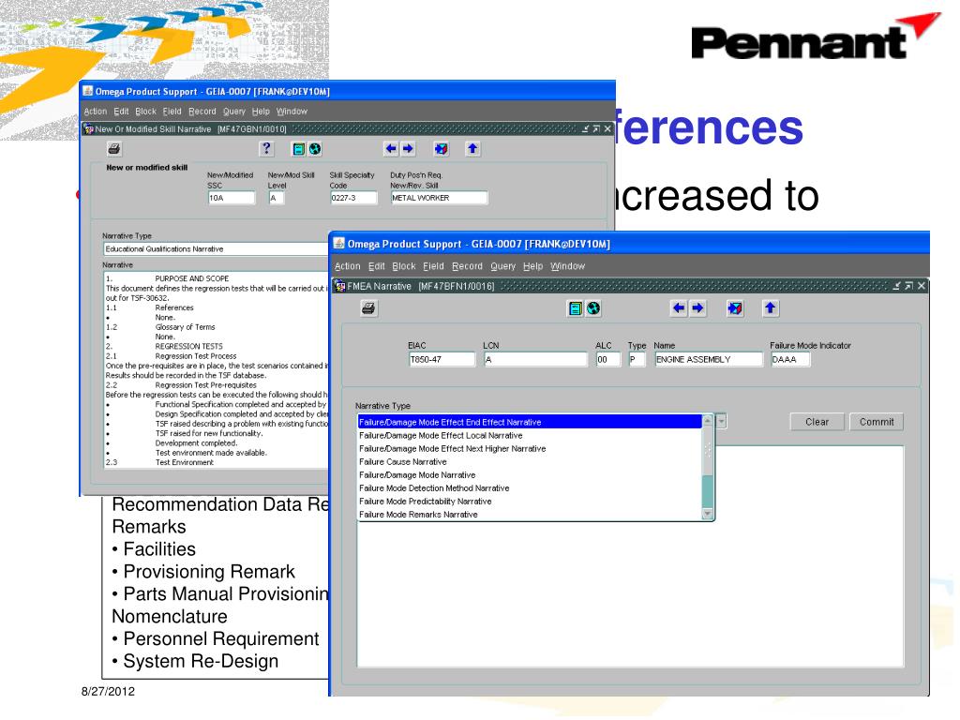
Task: Click the New/Mod Skill Level field
Action: (x=277, y=198)
